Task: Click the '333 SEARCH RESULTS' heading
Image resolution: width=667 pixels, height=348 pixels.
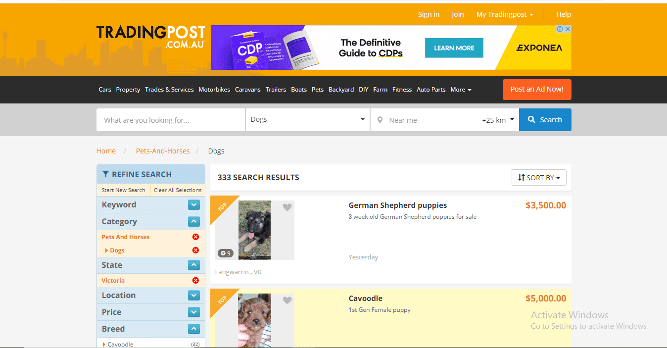Action: pyautogui.click(x=258, y=177)
